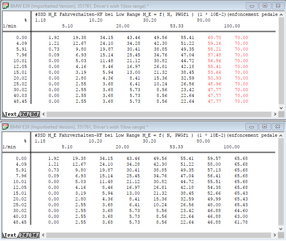The image size is (286, 241).
Task: Click row header 48.45 in upper window
Action: [20, 101]
